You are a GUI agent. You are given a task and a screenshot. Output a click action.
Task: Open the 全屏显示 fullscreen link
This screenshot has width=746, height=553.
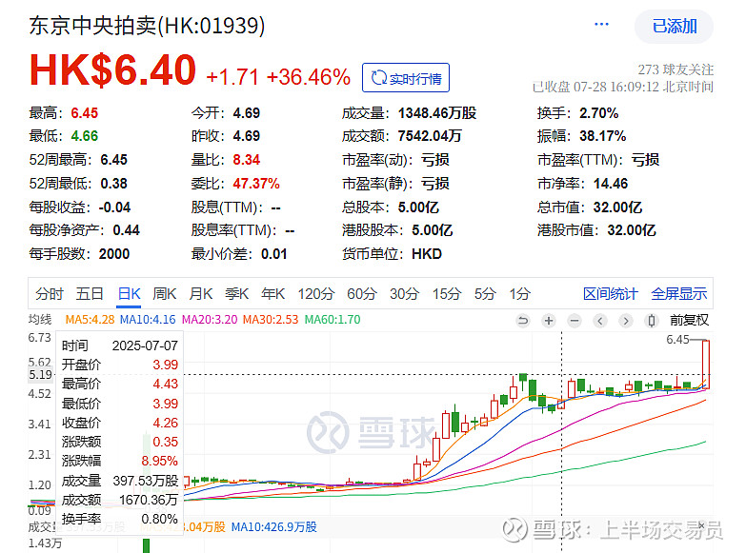tap(679, 294)
